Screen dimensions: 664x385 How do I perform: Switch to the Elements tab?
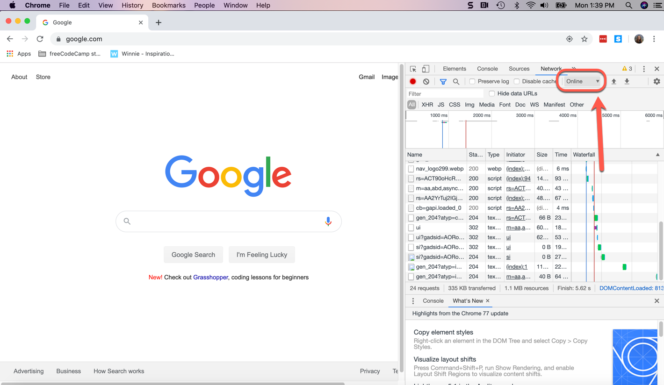(454, 69)
